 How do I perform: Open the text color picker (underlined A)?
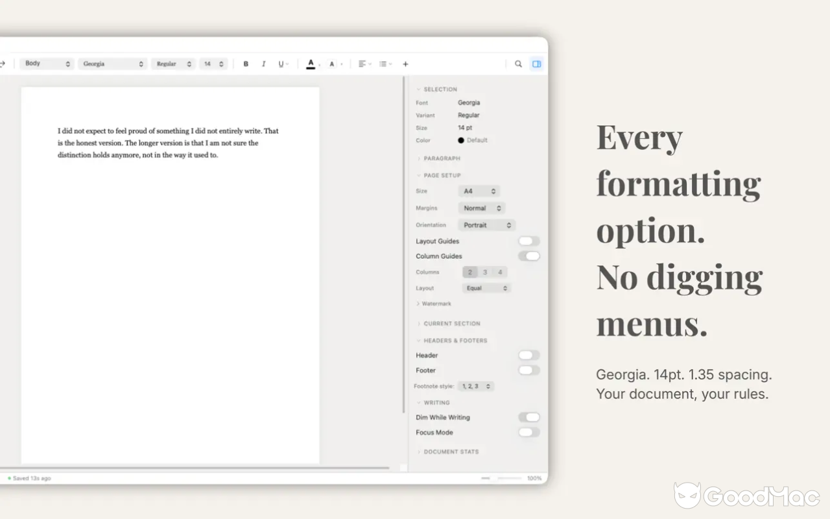(x=312, y=64)
